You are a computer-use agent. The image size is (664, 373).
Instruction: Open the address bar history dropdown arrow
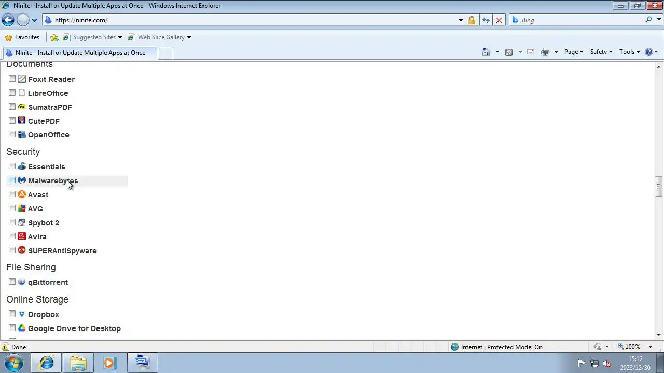[461, 20]
